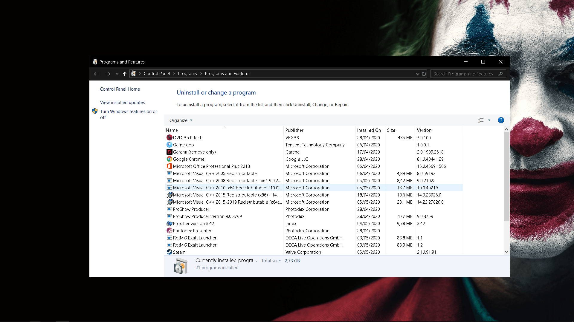
Task: Open the help button in the toolbar
Action: [501, 120]
